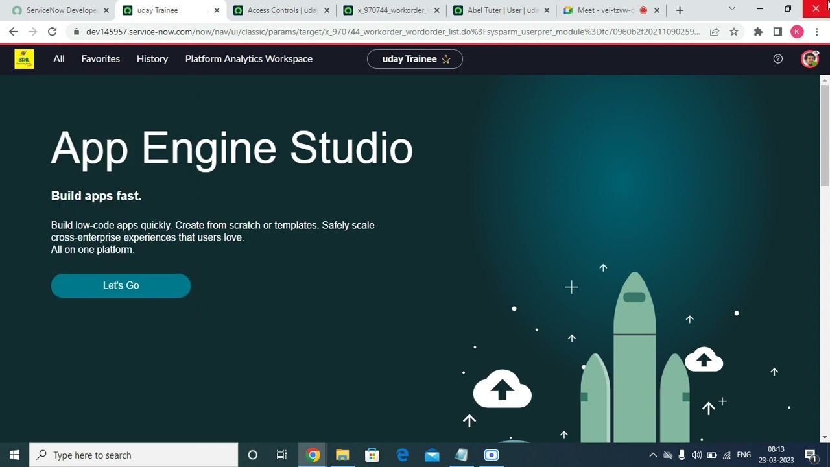Close the uday Trainee tab
This screenshot has width=830, height=467.
[217, 10]
